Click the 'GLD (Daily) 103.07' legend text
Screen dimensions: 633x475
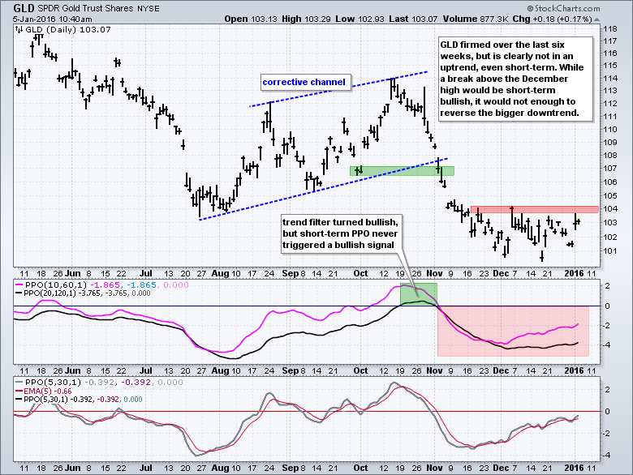tap(68, 29)
